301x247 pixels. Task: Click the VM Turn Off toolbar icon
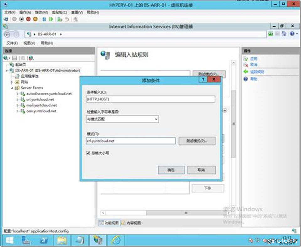tap(21, 19)
